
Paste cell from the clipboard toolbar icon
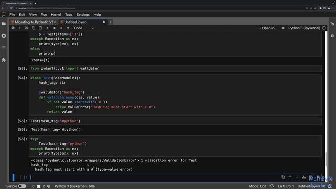(x=40, y=28)
